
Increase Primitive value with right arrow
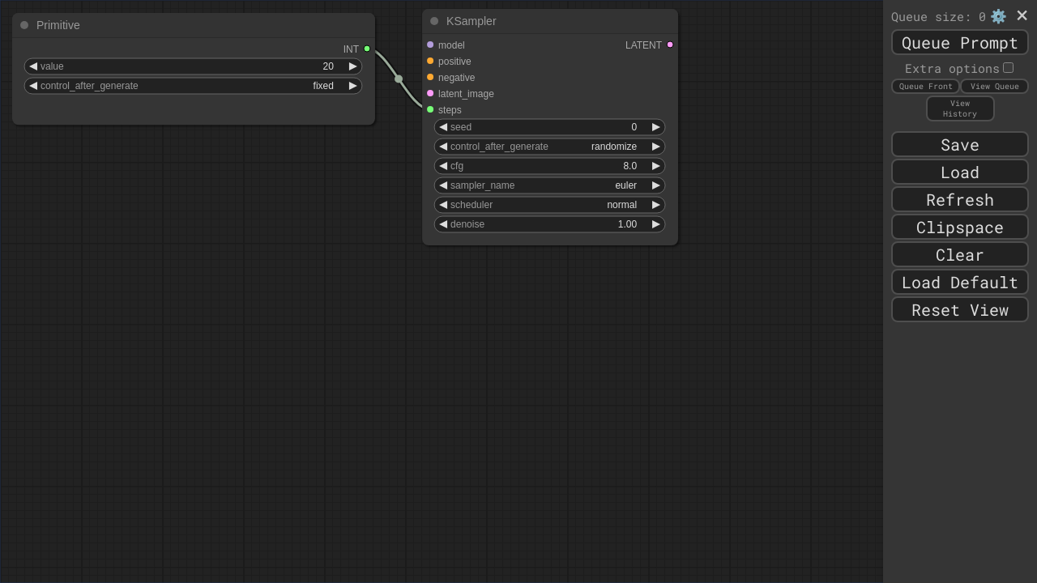pos(353,66)
